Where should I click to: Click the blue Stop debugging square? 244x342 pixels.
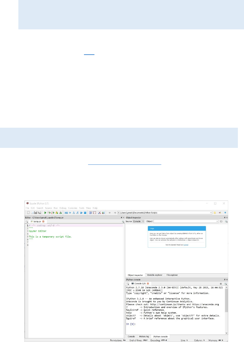coord(85,213)
